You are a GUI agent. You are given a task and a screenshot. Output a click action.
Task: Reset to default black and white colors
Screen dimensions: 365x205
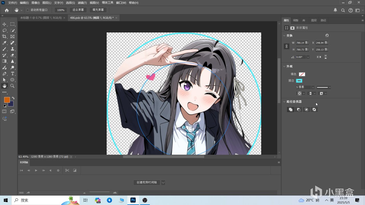click(x=5, y=106)
